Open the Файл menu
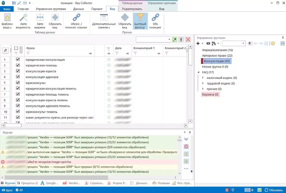The width and height of the screenshot is (286, 193). click(x=7, y=9)
